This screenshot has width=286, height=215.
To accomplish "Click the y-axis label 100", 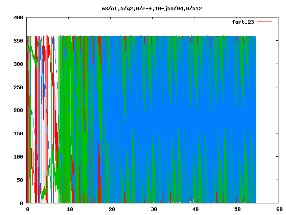I will click(18, 157).
